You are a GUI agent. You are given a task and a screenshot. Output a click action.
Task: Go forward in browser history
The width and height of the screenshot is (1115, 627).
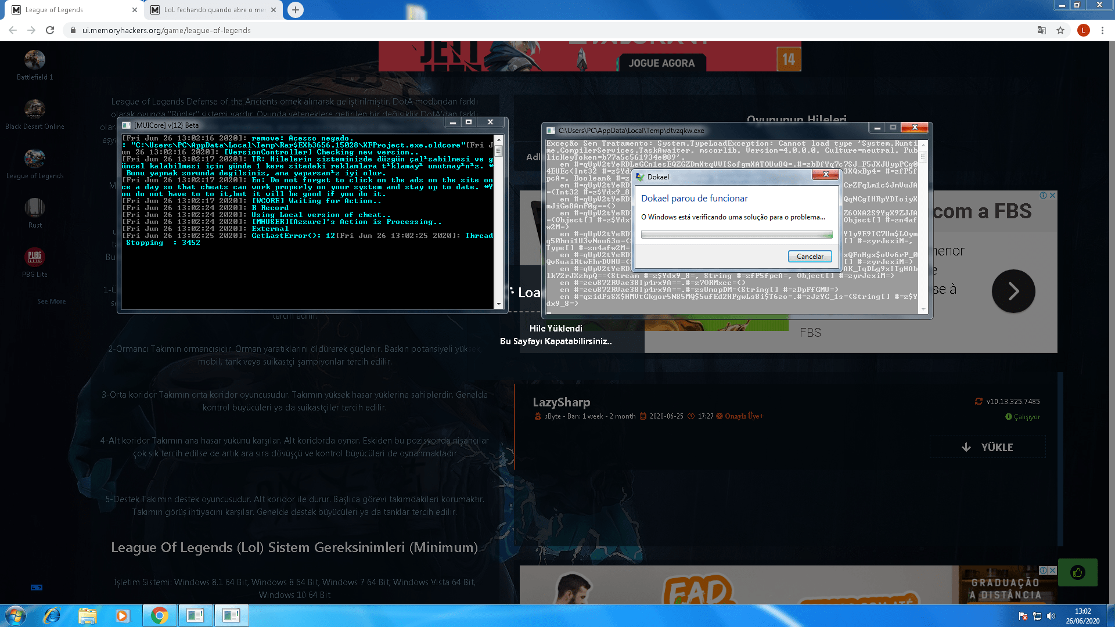[x=31, y=30]
